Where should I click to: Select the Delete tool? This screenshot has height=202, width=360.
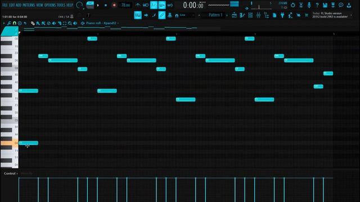[49, 23]
